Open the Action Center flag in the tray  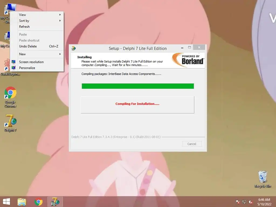[x=237, y=202]
